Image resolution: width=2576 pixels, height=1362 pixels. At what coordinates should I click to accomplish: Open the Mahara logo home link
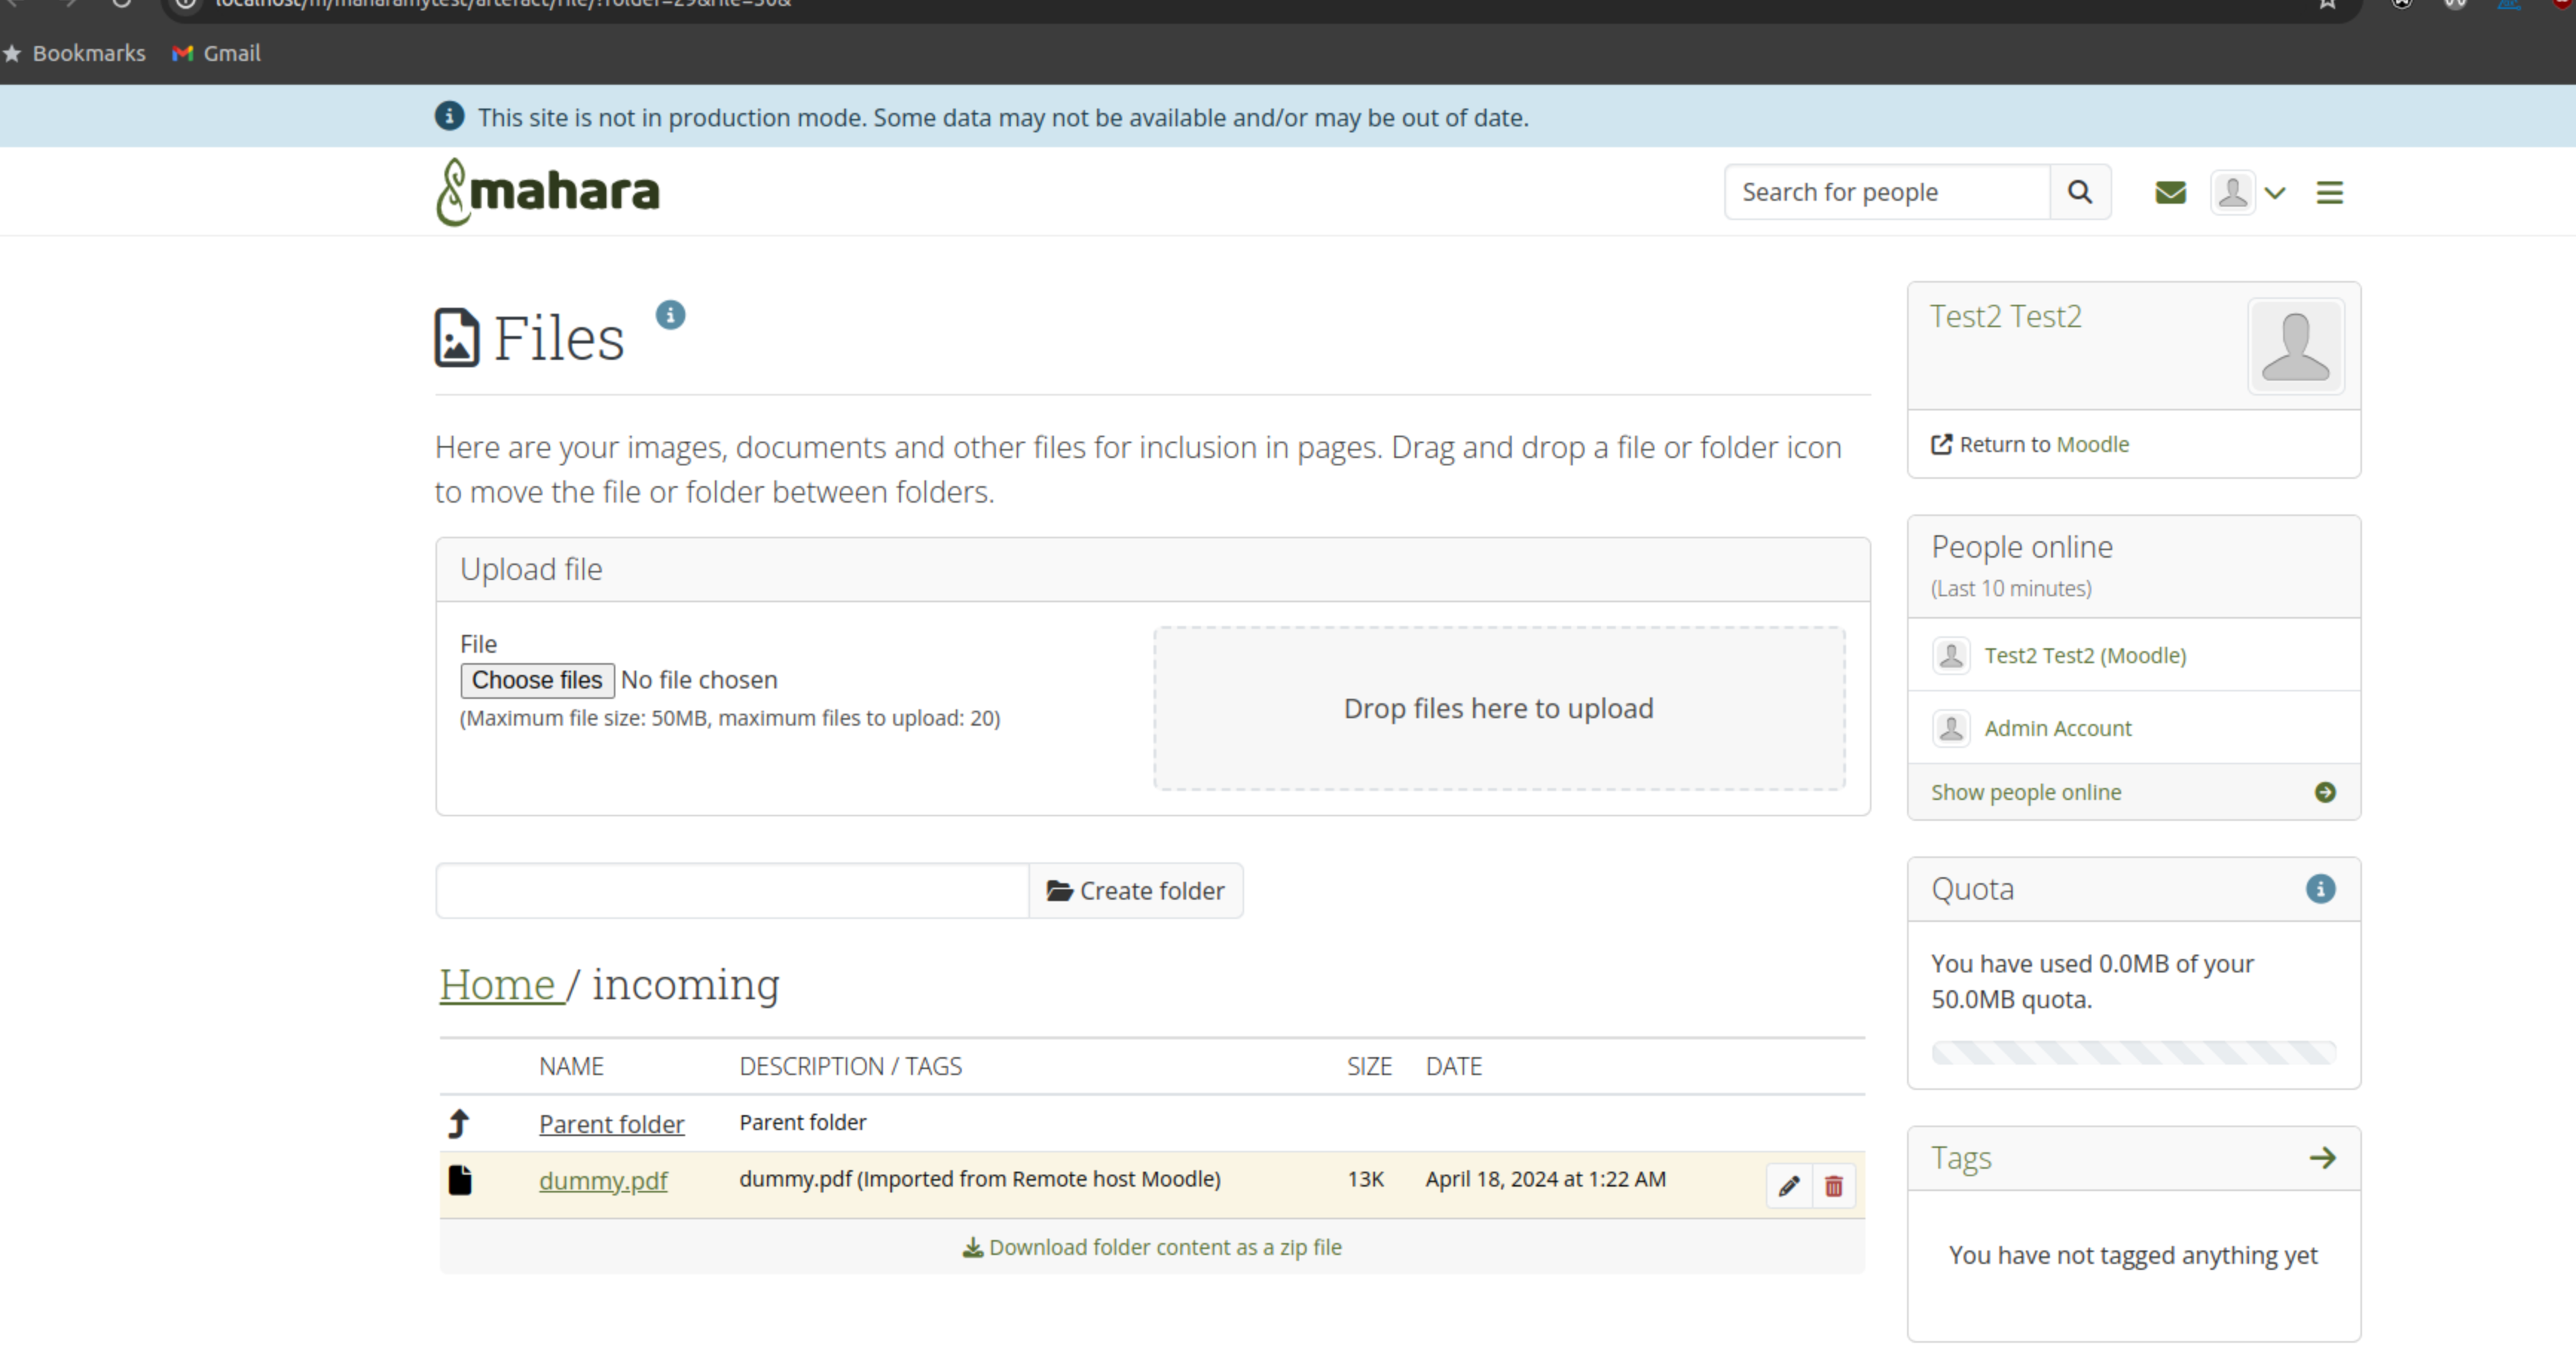[547, 192]
